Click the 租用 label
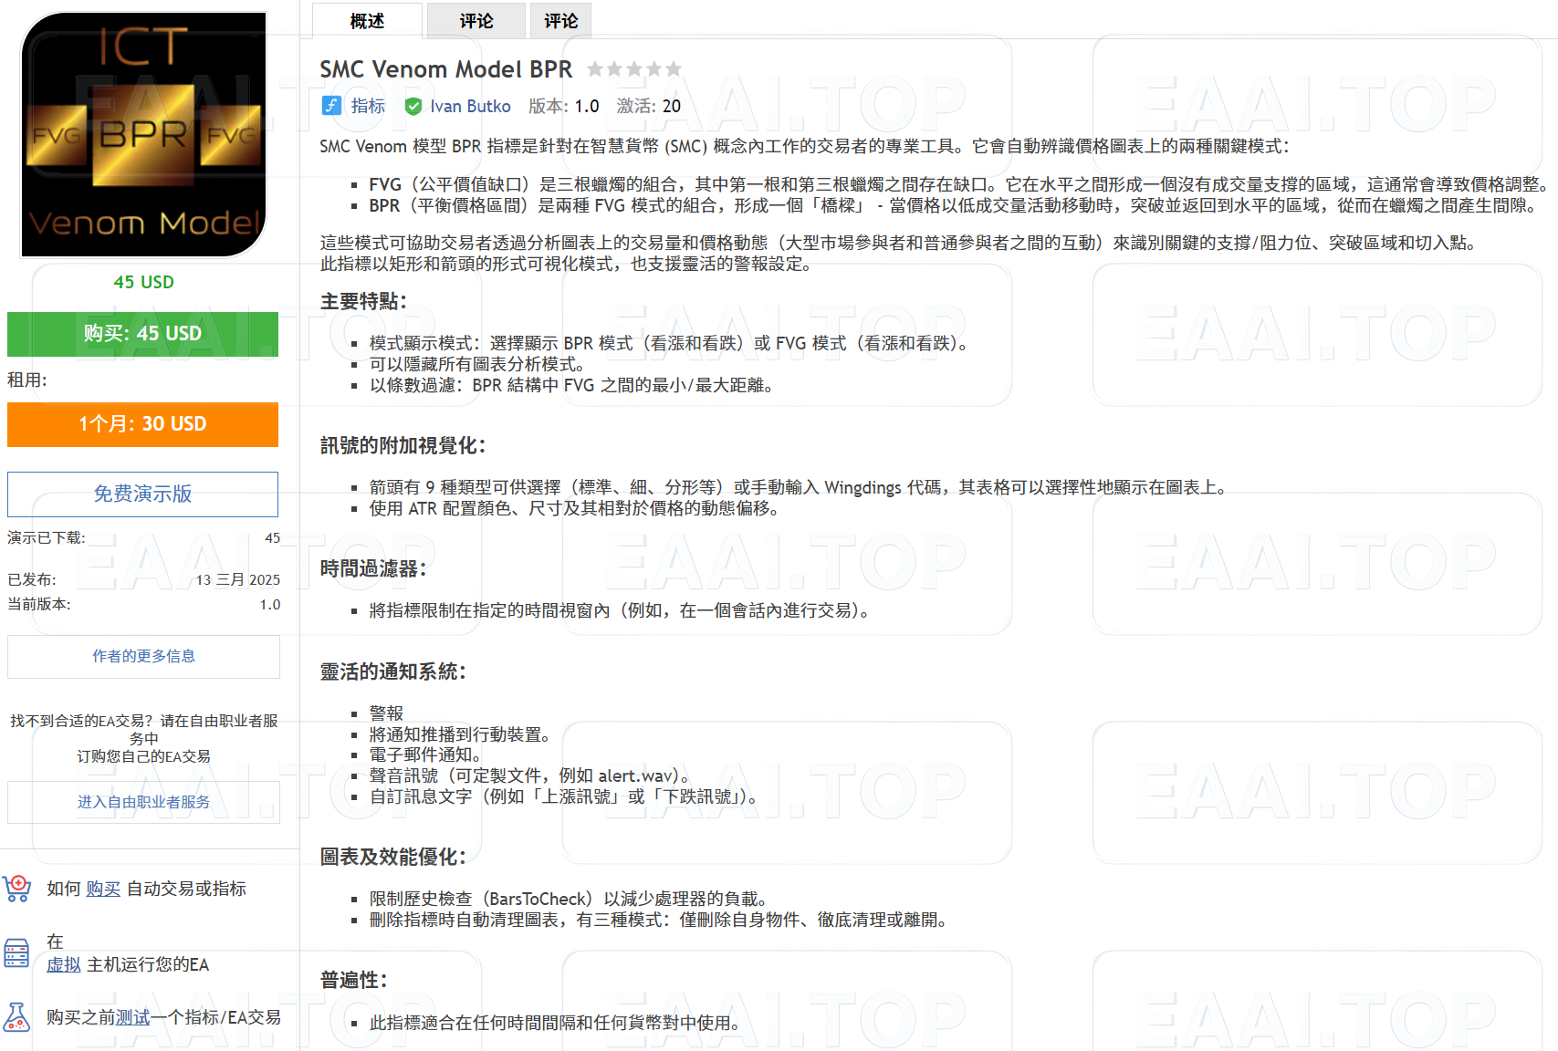The width and height of the screenshot is (1558, 1051). coord(27,380)
